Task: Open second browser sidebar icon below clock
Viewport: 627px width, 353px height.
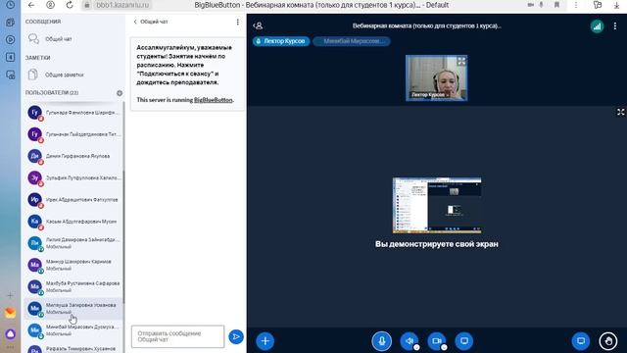Action: [x=11, y=23]
